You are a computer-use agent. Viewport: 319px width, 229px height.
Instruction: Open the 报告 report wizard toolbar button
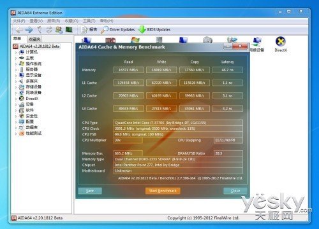click(89, 30)
